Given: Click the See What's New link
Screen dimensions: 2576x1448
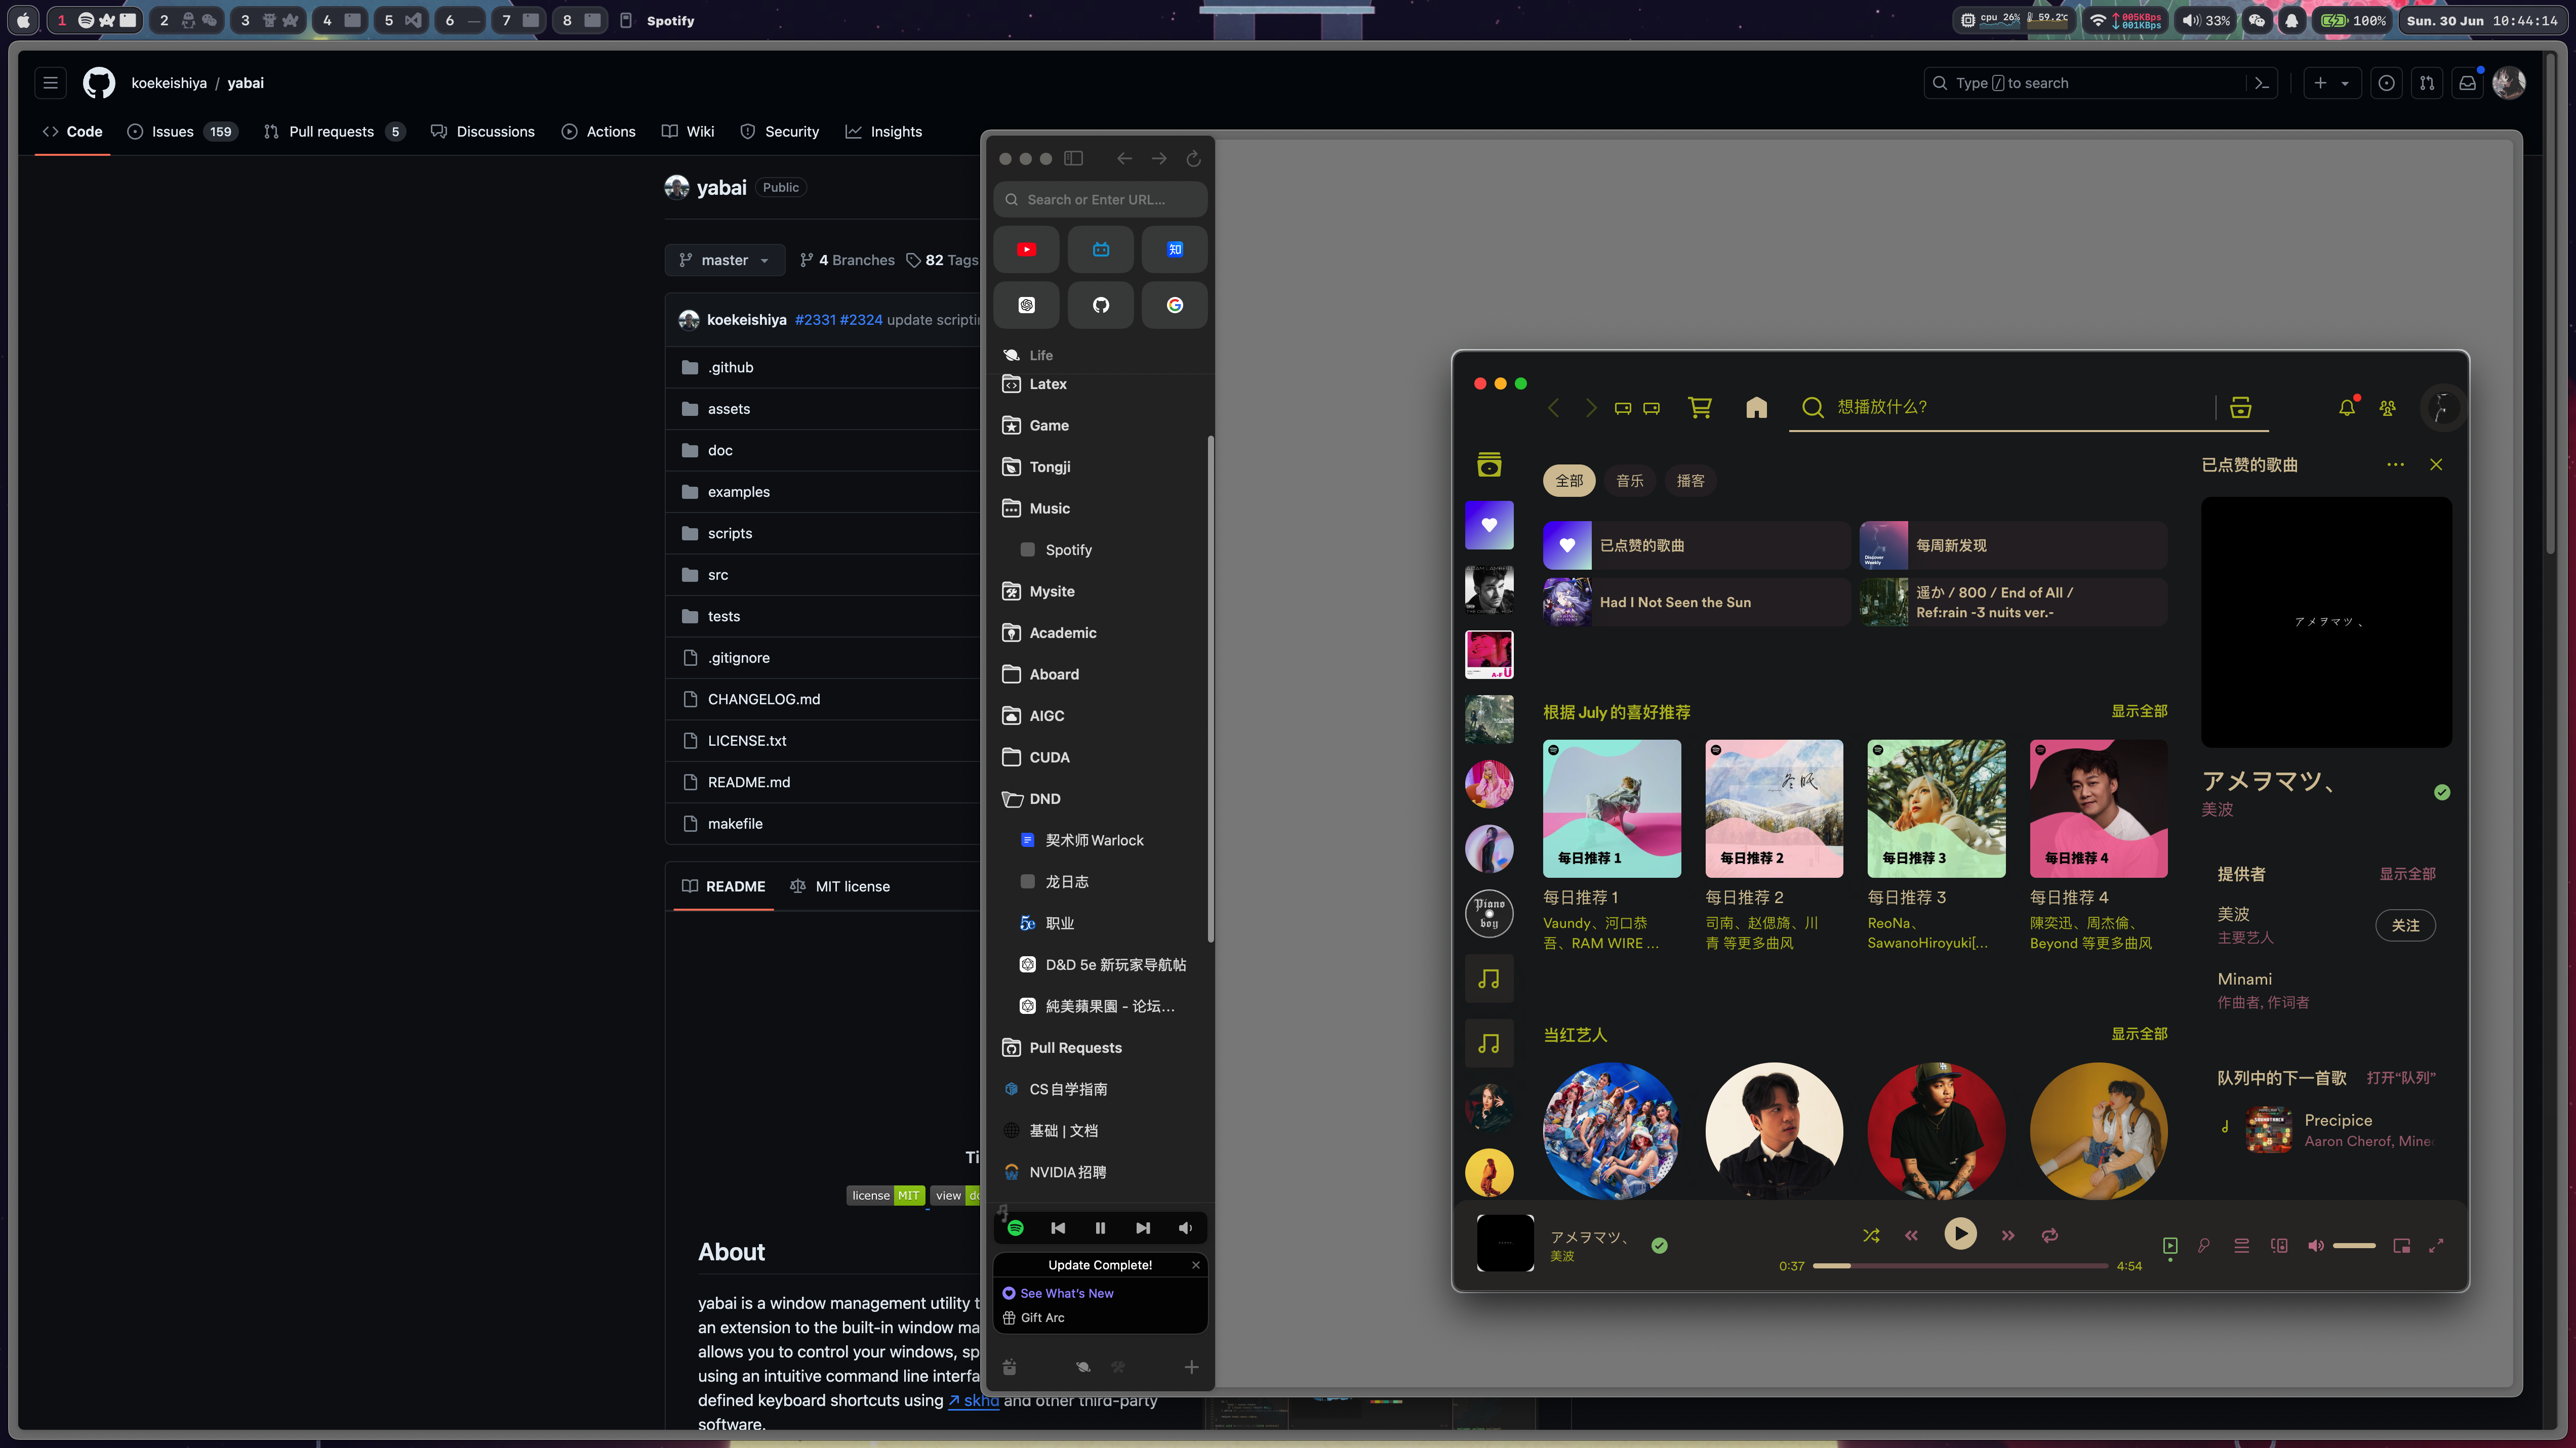Looking at the screenshot, I should [1066, 1293].
